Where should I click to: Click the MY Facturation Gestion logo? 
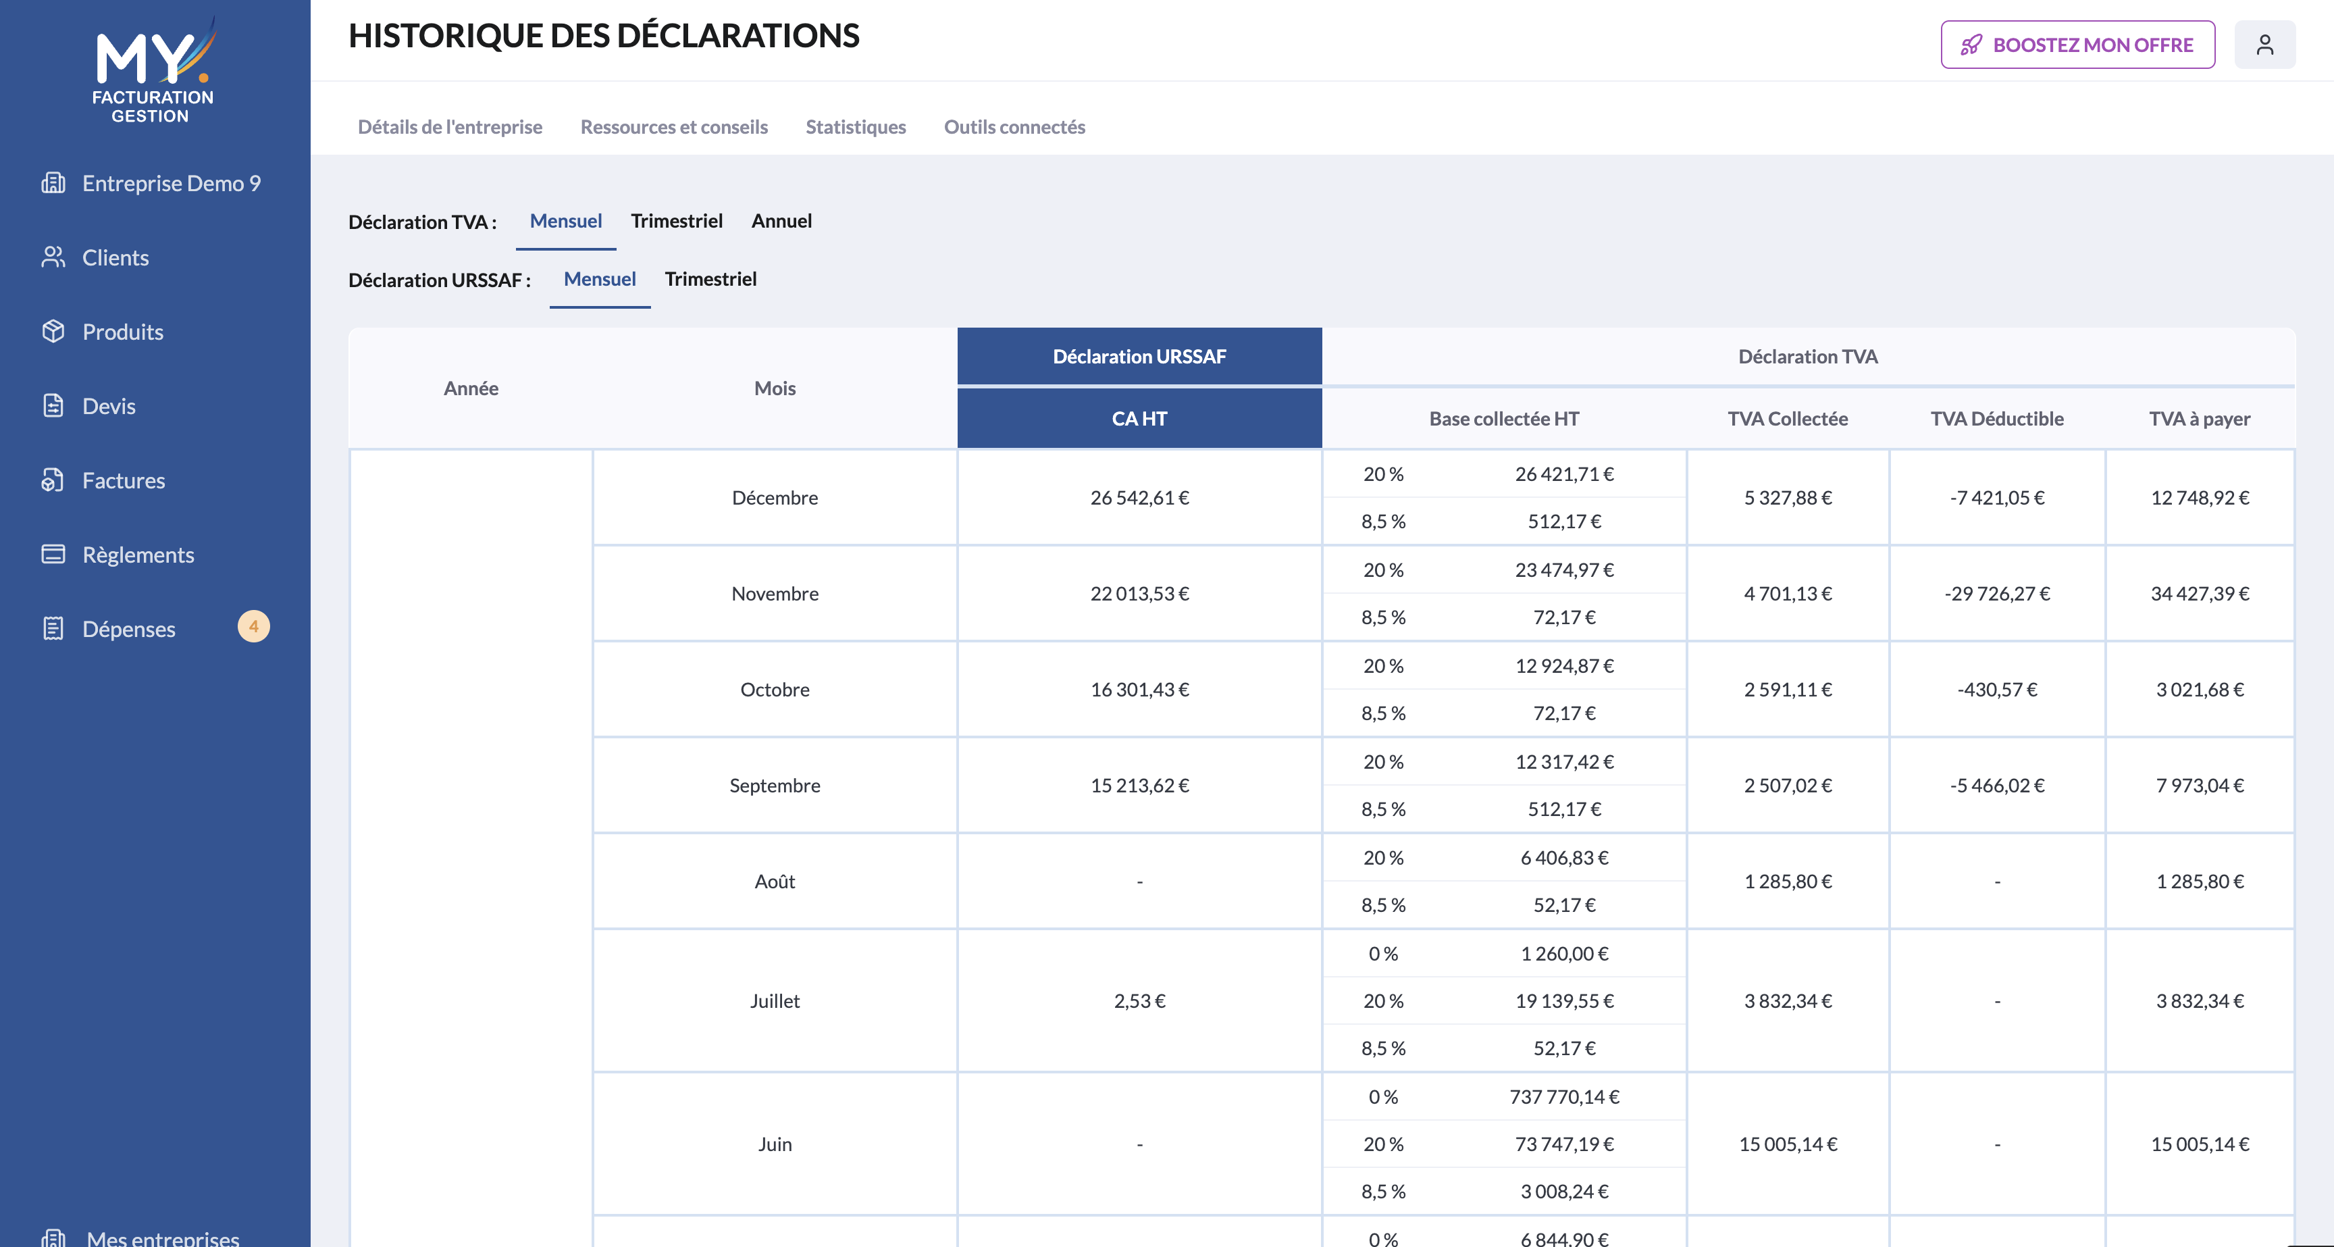[x=153, y=70]
